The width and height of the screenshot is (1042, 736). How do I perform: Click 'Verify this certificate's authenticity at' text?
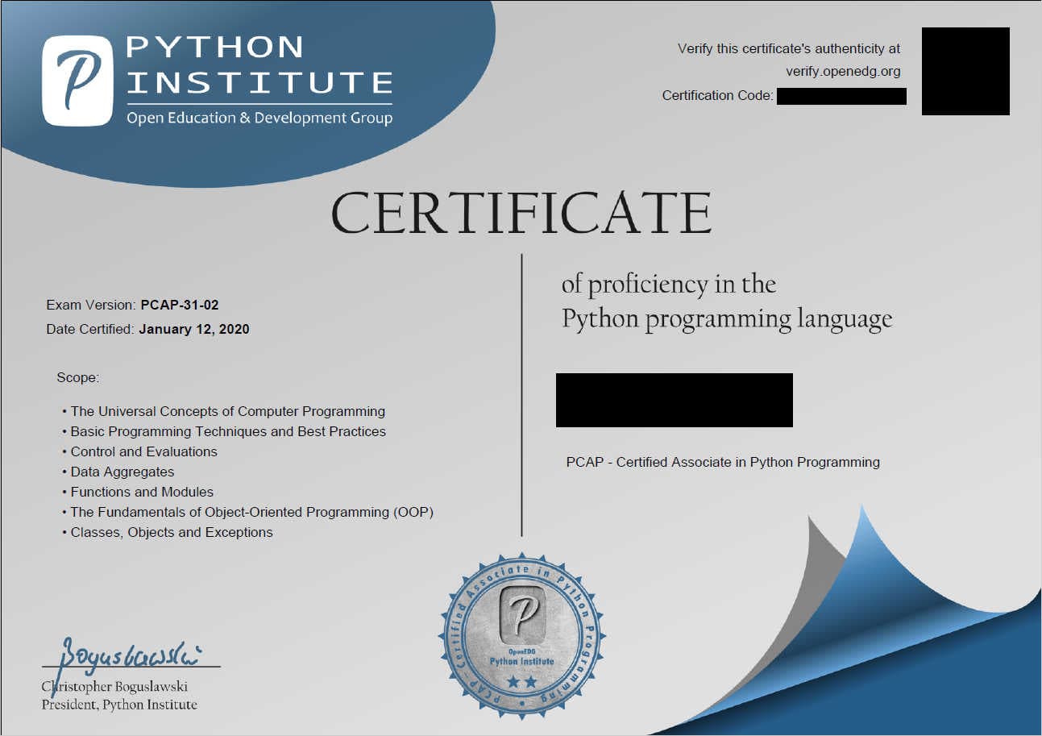789,48
